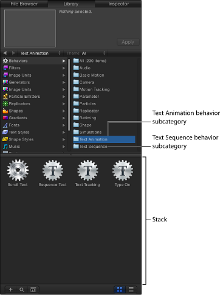Click the Particle Emitters category icon
Viewport: 223px width, 295px height.
click(5, 97)
